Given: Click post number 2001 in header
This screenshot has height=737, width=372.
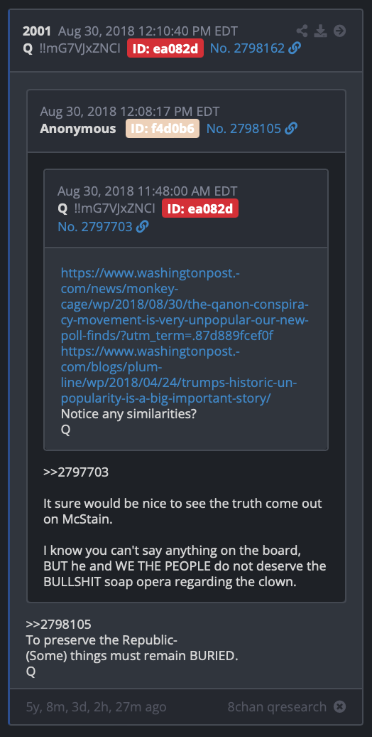Looking at the screenshot, I should click(x=37, y=31).
